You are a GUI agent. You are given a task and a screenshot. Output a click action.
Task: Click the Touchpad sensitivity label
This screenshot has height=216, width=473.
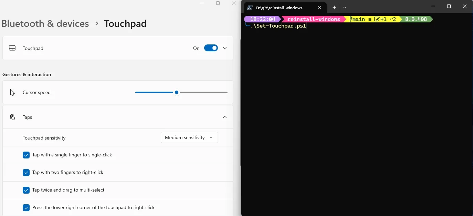point(44,138)
